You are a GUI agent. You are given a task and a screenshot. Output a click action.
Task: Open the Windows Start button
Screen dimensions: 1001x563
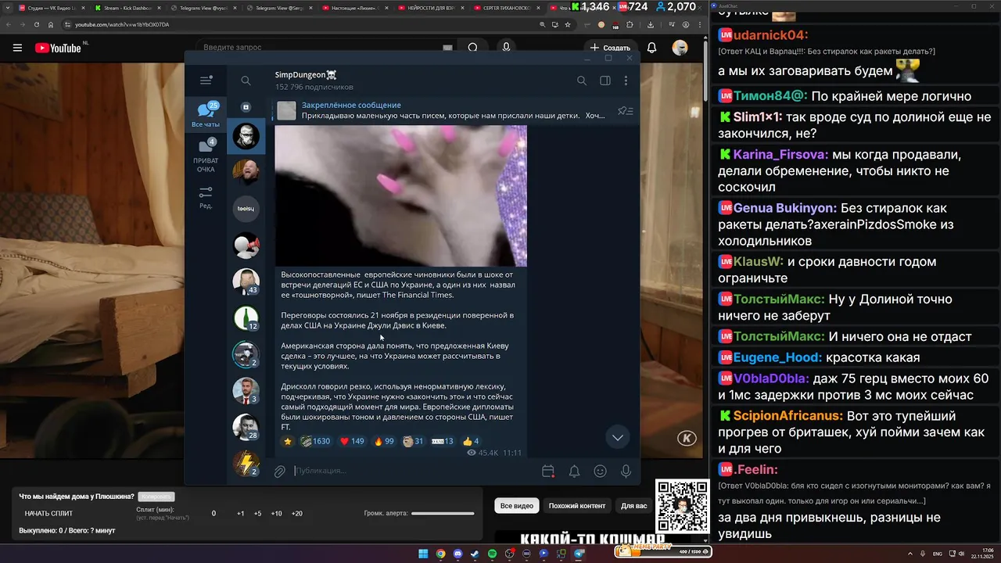coord(423,554)
